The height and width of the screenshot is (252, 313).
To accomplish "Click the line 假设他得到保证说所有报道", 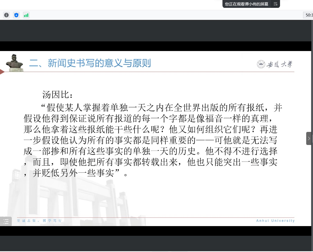I will coord(146,119).
